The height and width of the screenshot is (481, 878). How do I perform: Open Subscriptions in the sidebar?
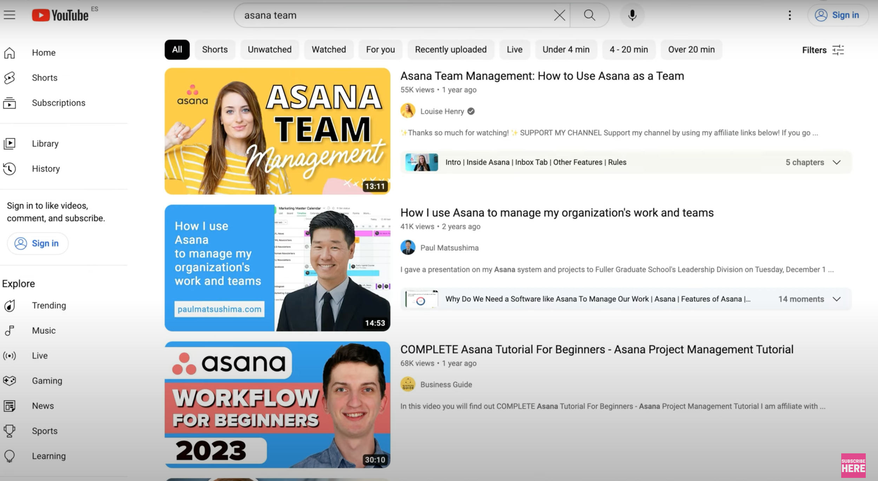58,103
